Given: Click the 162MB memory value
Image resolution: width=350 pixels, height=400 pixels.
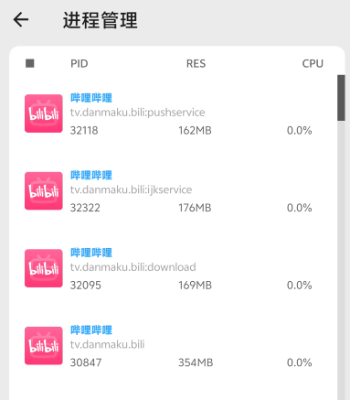Looking at the screenshot, I should (195, 131).
